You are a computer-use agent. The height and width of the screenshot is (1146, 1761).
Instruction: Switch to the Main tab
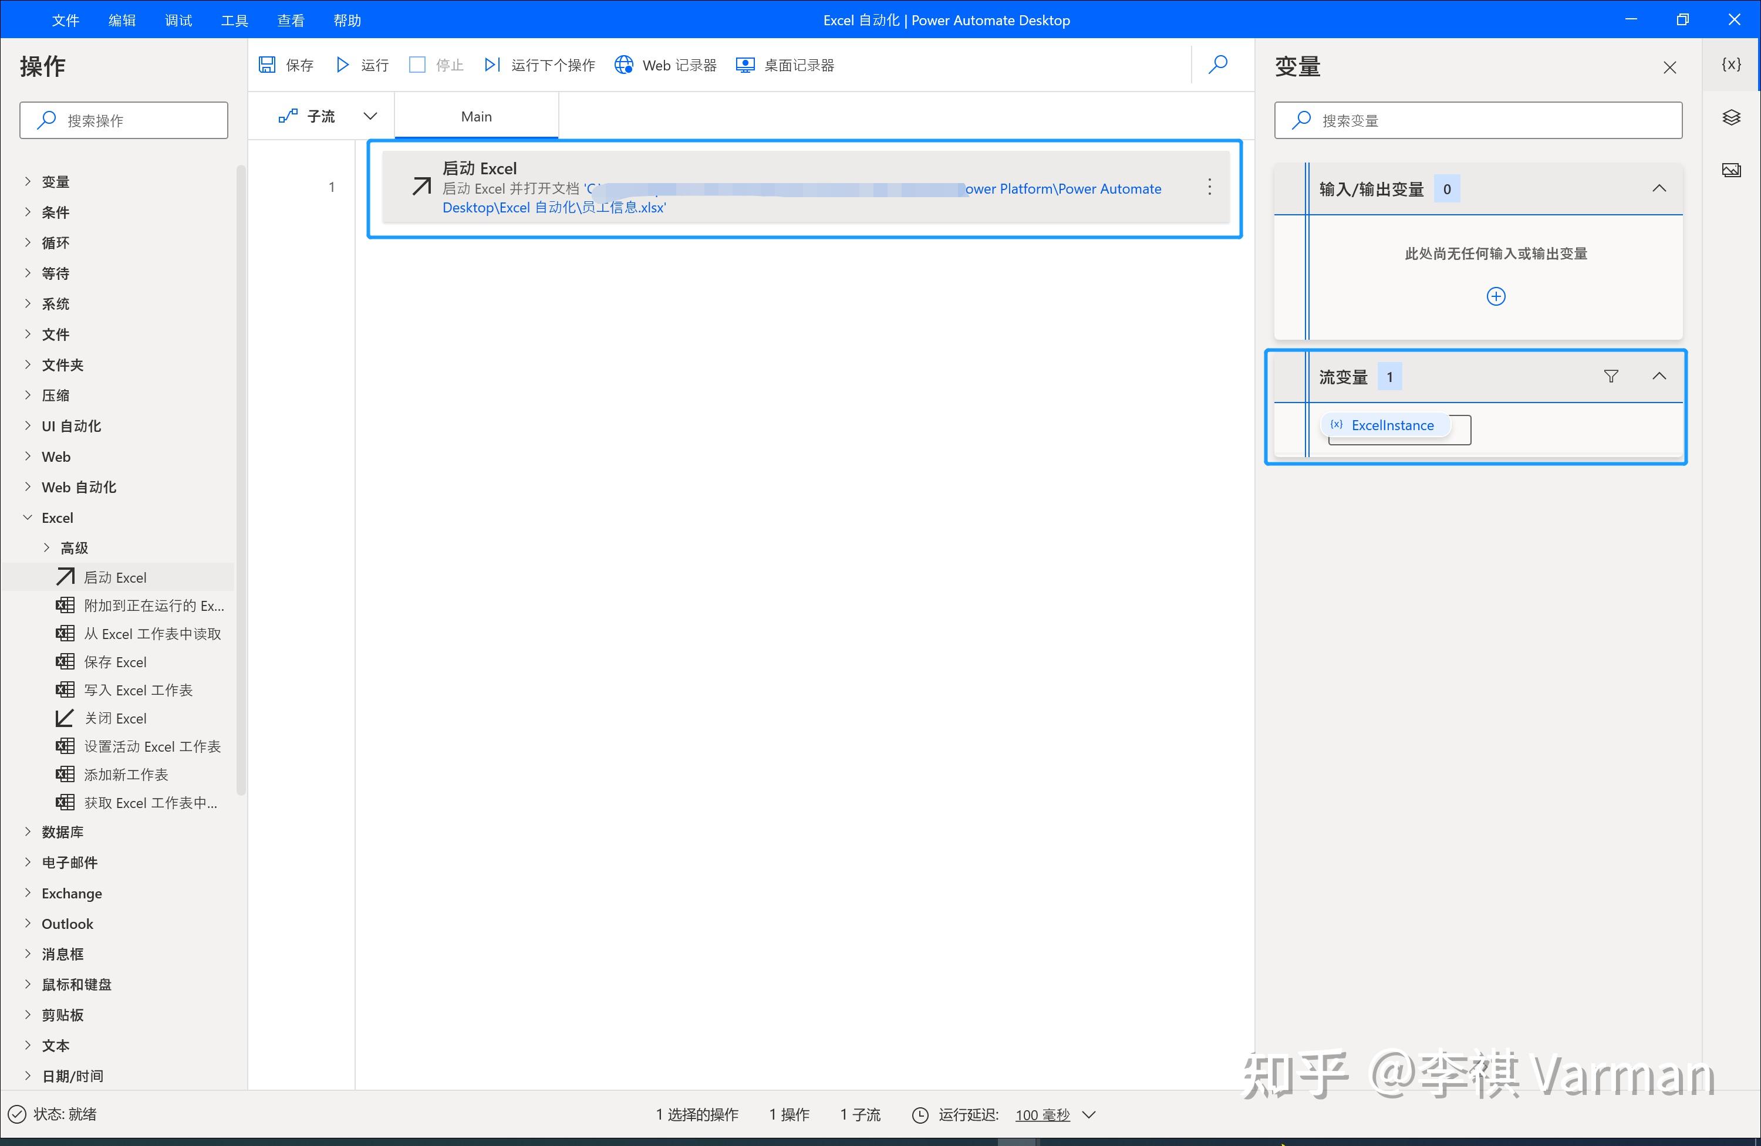(476, 116)
